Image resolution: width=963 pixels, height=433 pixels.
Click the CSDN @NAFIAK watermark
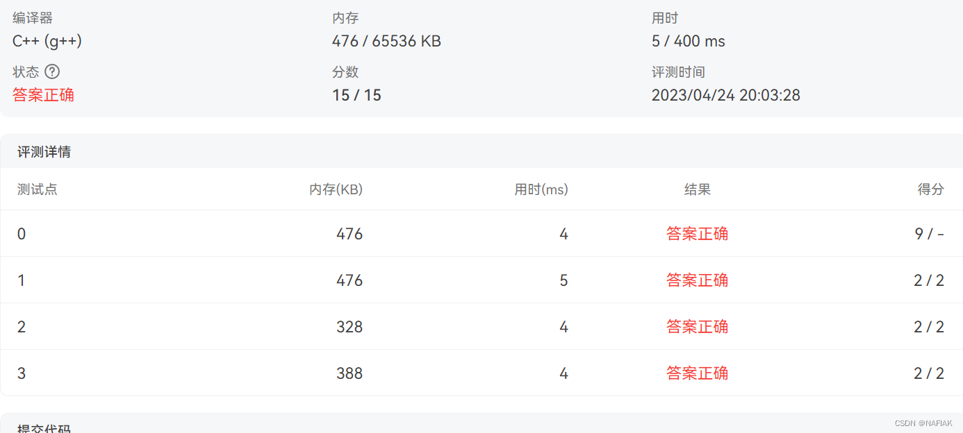pos(924,422)
